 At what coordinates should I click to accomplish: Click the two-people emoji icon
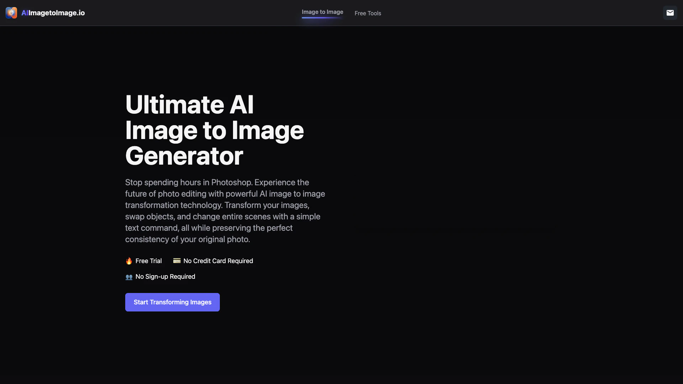click(x=129, y=277)
